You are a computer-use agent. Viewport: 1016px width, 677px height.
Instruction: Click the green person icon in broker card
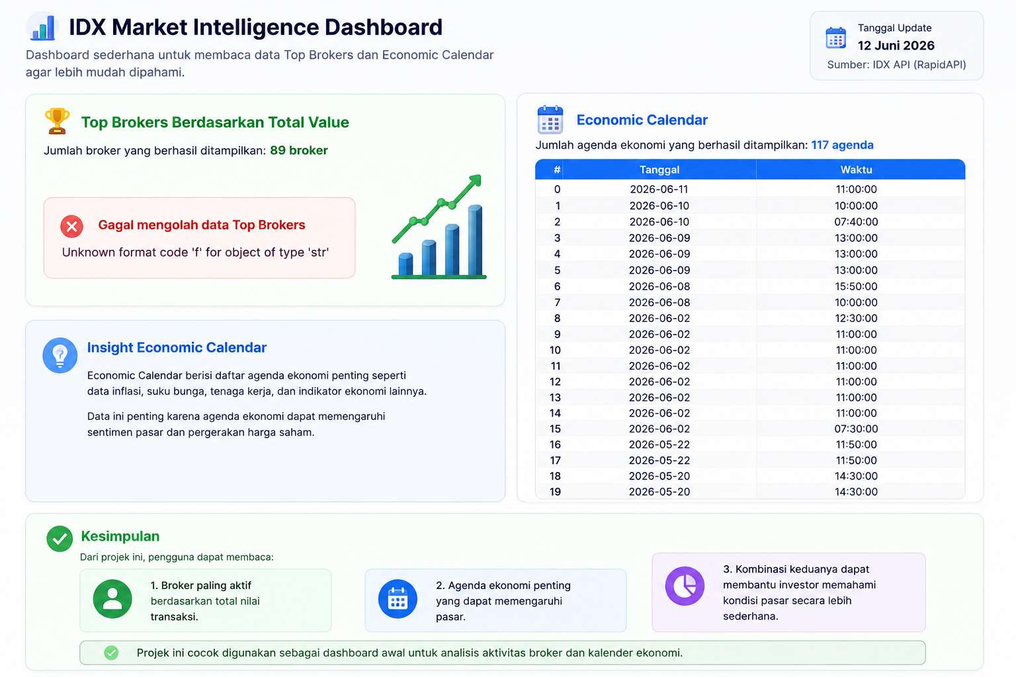[112, 599]
